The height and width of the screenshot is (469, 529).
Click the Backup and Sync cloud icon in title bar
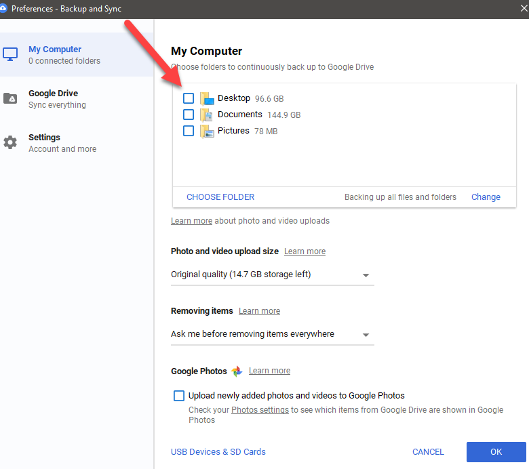pos(3,8)
